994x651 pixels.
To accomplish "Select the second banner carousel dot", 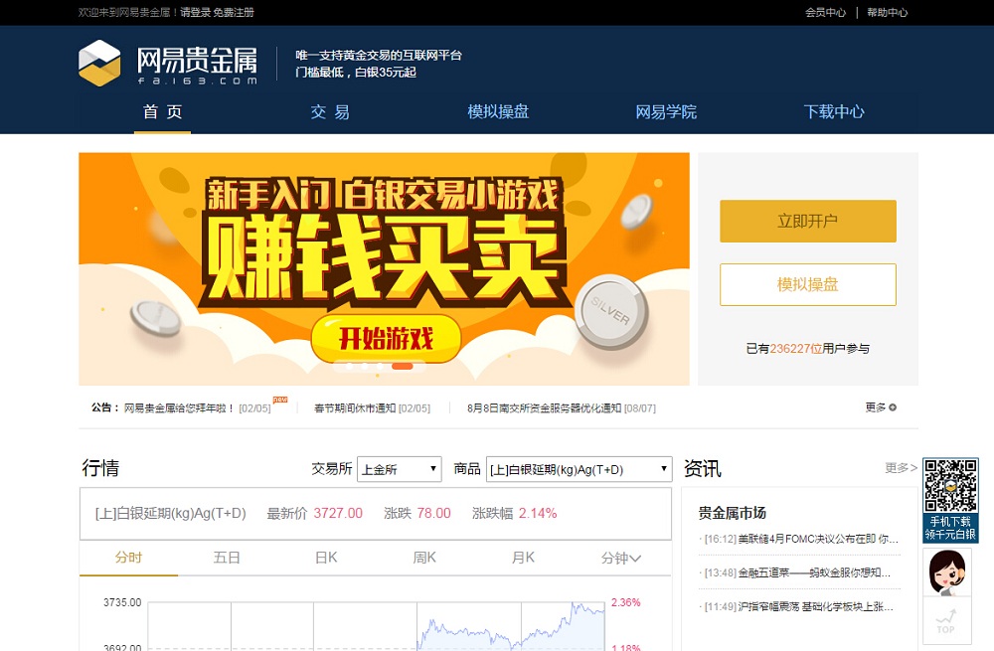I will click(365, 367).
